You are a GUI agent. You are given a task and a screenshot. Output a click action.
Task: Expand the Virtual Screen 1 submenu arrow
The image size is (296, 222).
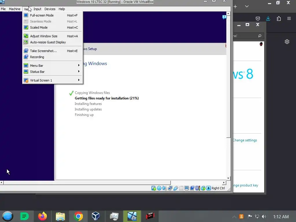point(79,80)
